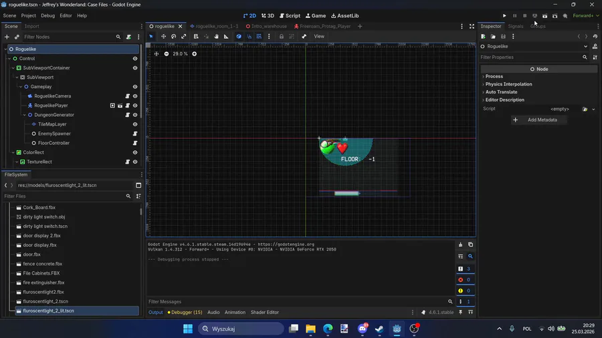Lock the selected node with padlock icon

coord(282,37)
